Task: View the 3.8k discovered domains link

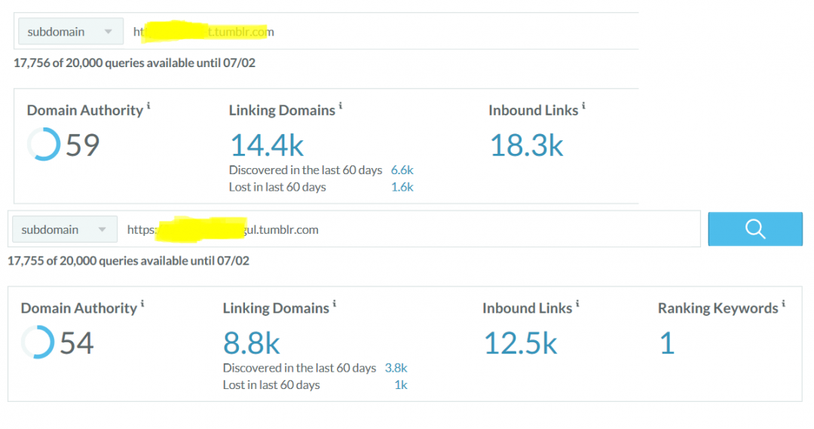Action: tap(396, 368)
